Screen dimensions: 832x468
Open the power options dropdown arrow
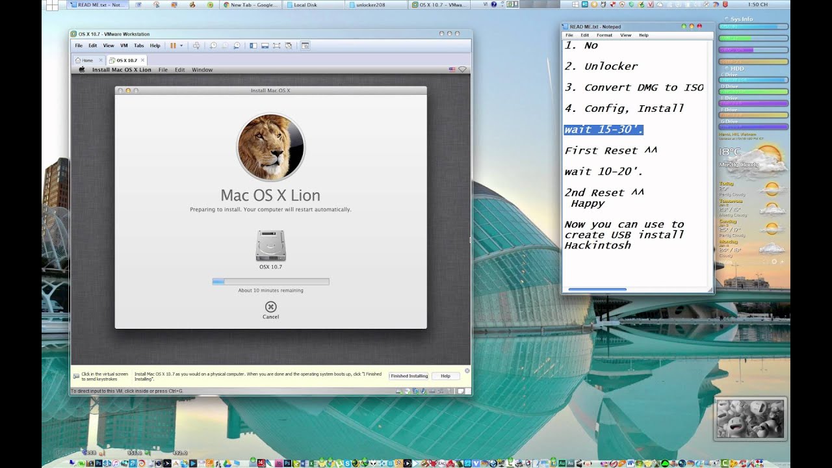[x=181, y=45]
